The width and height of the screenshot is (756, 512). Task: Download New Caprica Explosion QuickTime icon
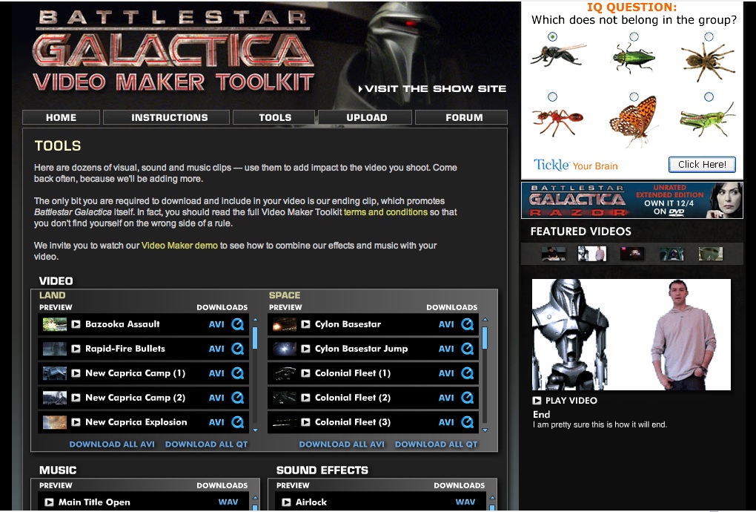point(238,422)
